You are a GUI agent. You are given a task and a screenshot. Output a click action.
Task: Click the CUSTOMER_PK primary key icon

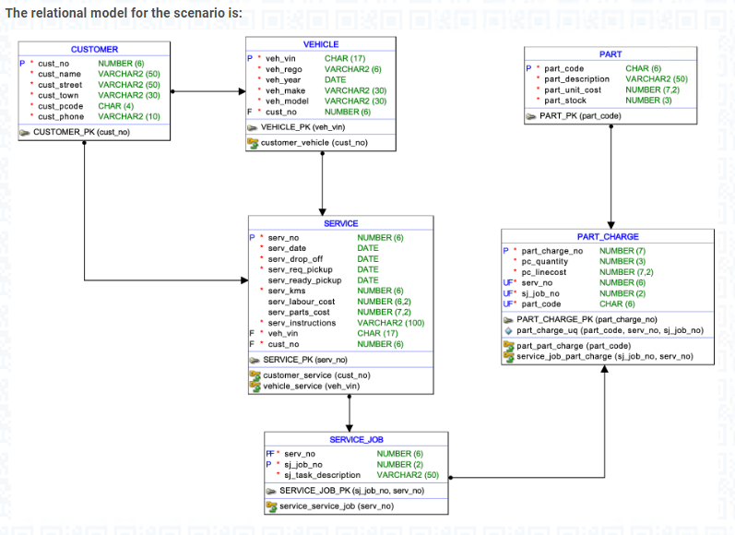point(24,133)
